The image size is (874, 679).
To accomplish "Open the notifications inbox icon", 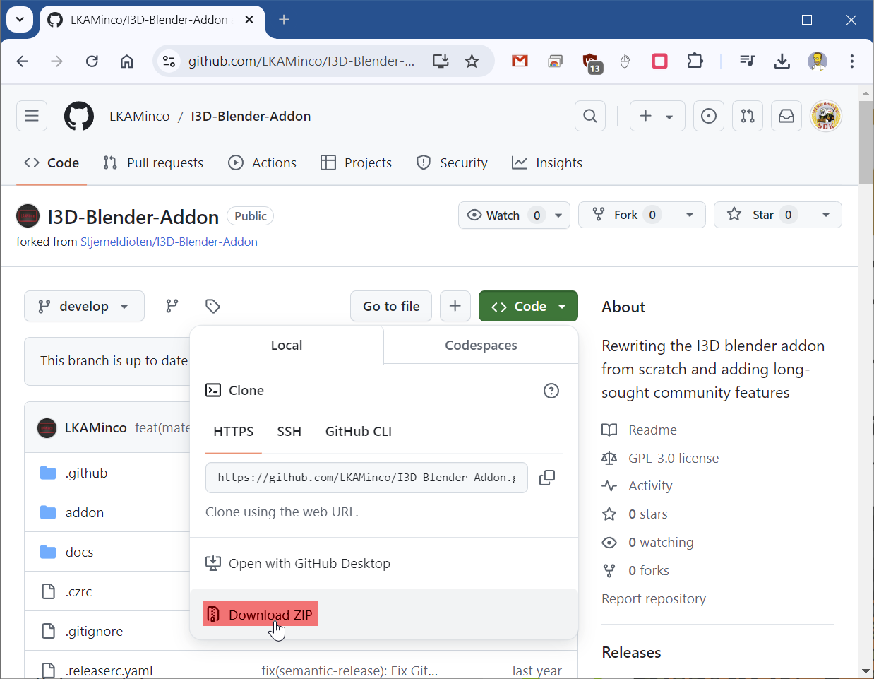I will pos(786,116).
